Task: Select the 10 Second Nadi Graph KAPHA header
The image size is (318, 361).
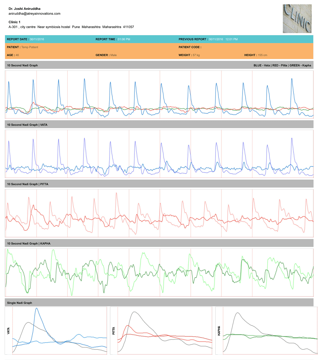Action: click(x=29, y=243)
